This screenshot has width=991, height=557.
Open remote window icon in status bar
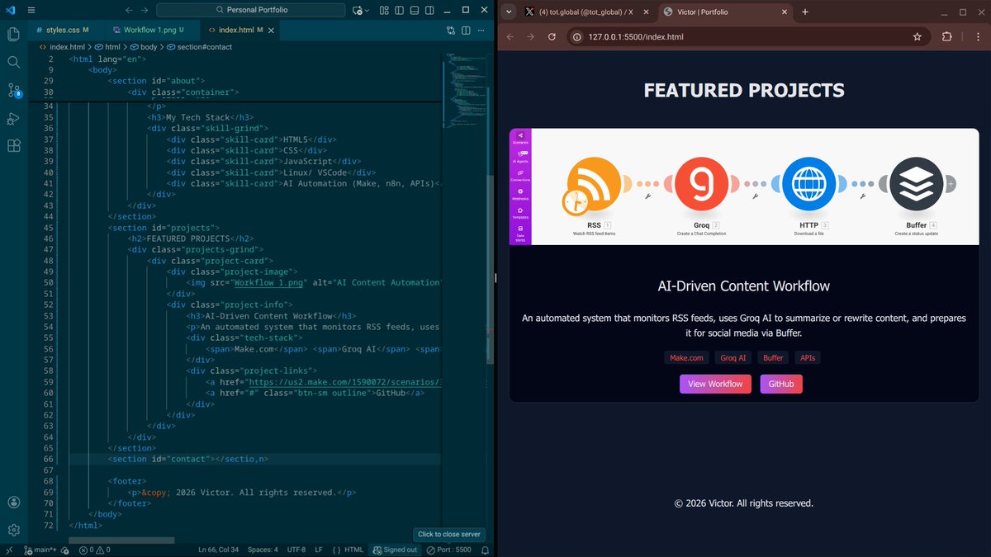click(9, 550)
